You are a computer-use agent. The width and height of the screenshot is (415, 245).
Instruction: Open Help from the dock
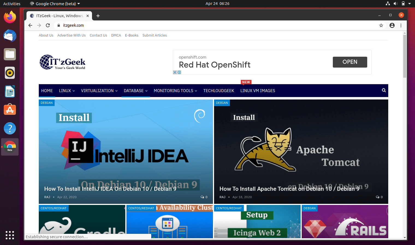10,128
